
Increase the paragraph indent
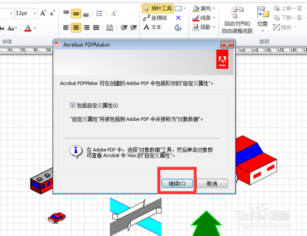point(134,28)
